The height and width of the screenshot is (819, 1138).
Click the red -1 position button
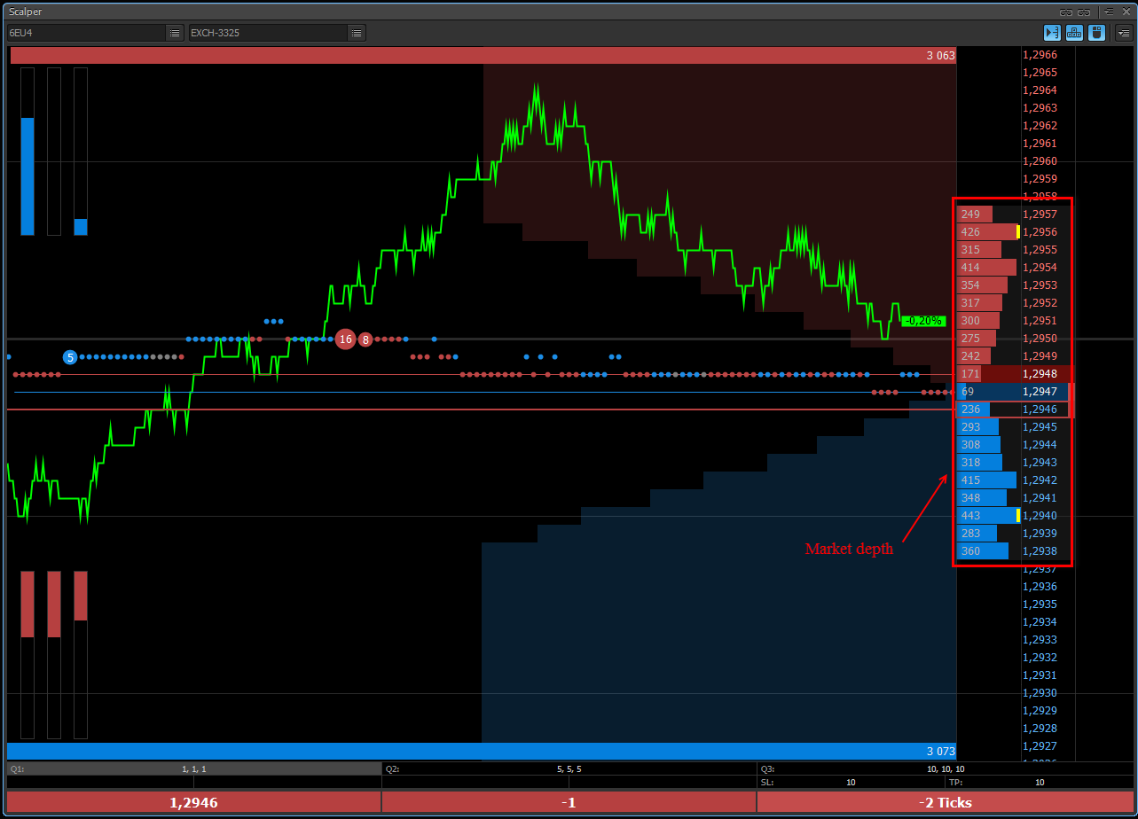tap(569, 802)
